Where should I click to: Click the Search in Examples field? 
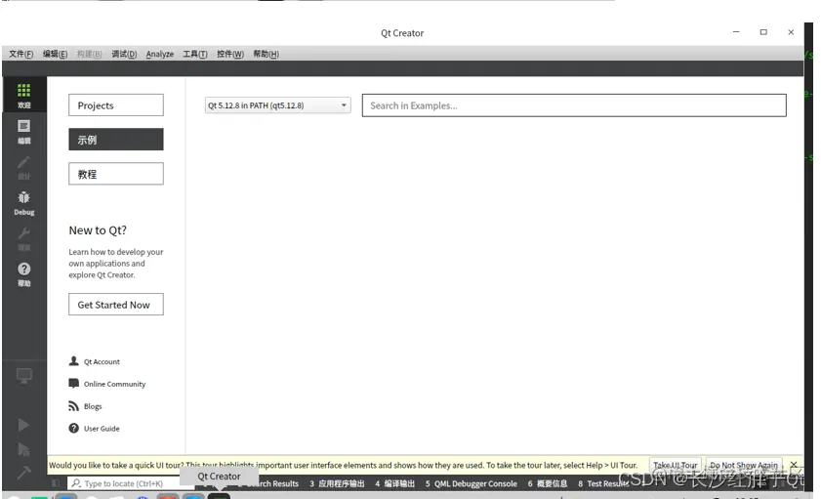(574, 105)
